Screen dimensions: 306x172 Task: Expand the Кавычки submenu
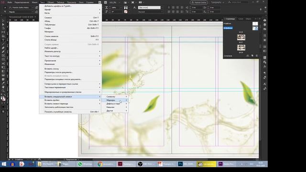[115, 107]
